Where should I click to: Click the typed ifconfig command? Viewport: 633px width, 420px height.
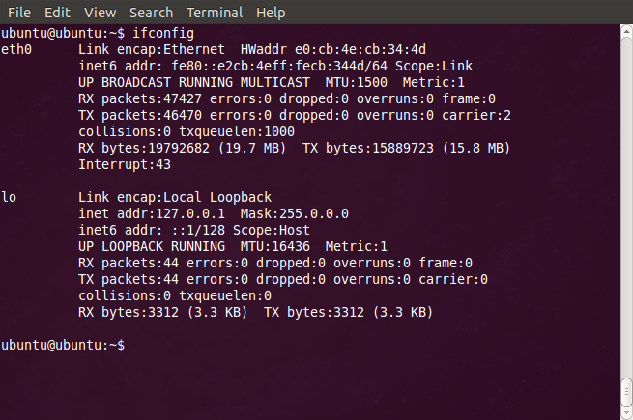tap(163, 33)
